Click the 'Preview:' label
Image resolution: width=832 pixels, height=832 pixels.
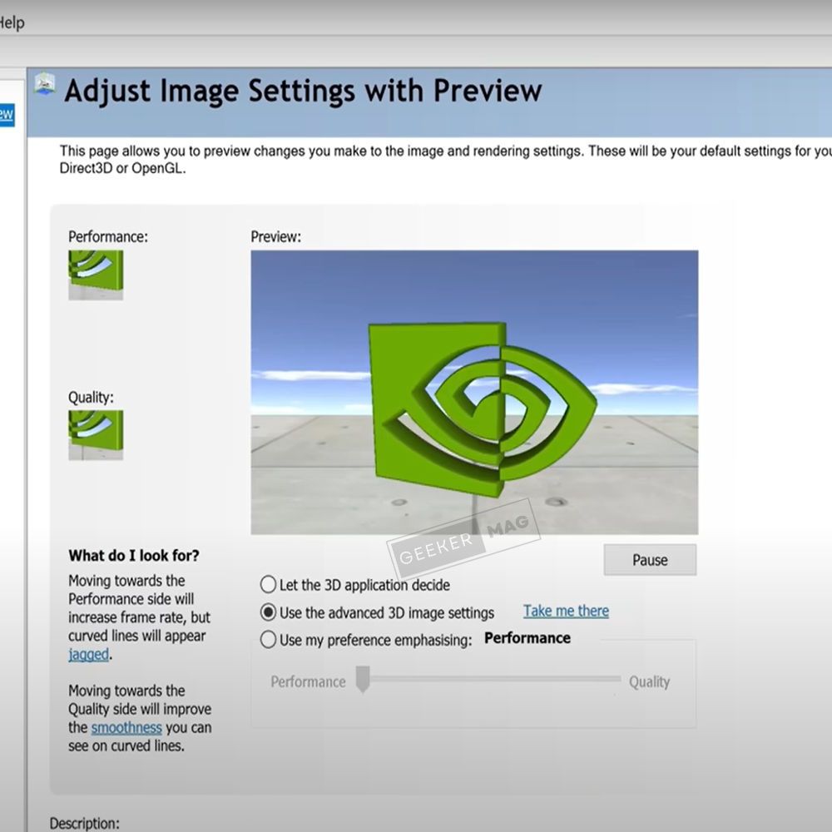(x=276, y=236)
